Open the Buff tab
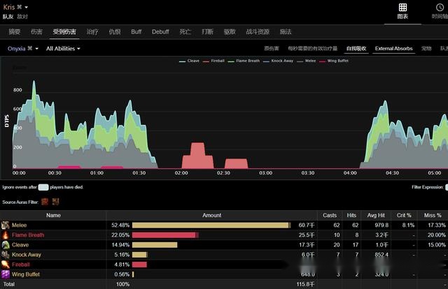The width and height of the screenshot is (448, 289). 136,31
